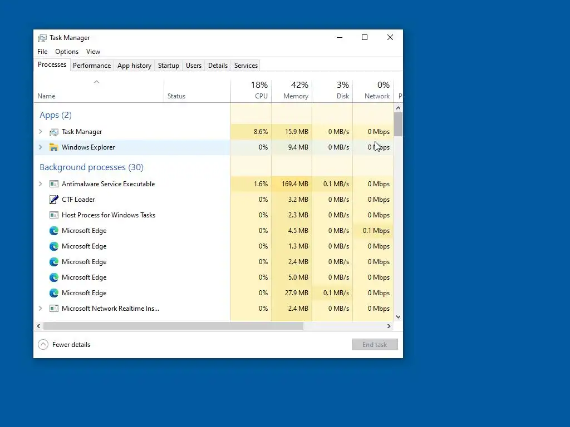Click the sort arrow above Name column
This screenshot has height=427, width=570.
click(96, 82)
